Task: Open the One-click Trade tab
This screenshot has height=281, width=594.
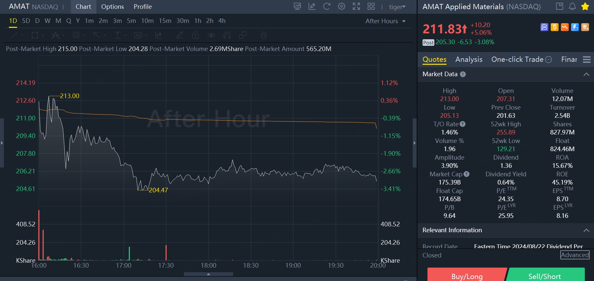Action: pyautogui.click(x=517, y=60)
